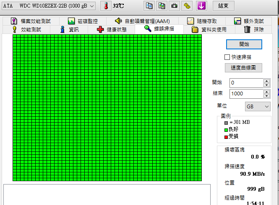Screen dimensions: 279x205
Task: Open the options gear icon
Action: pyautogui.click(x=187, y=6)
